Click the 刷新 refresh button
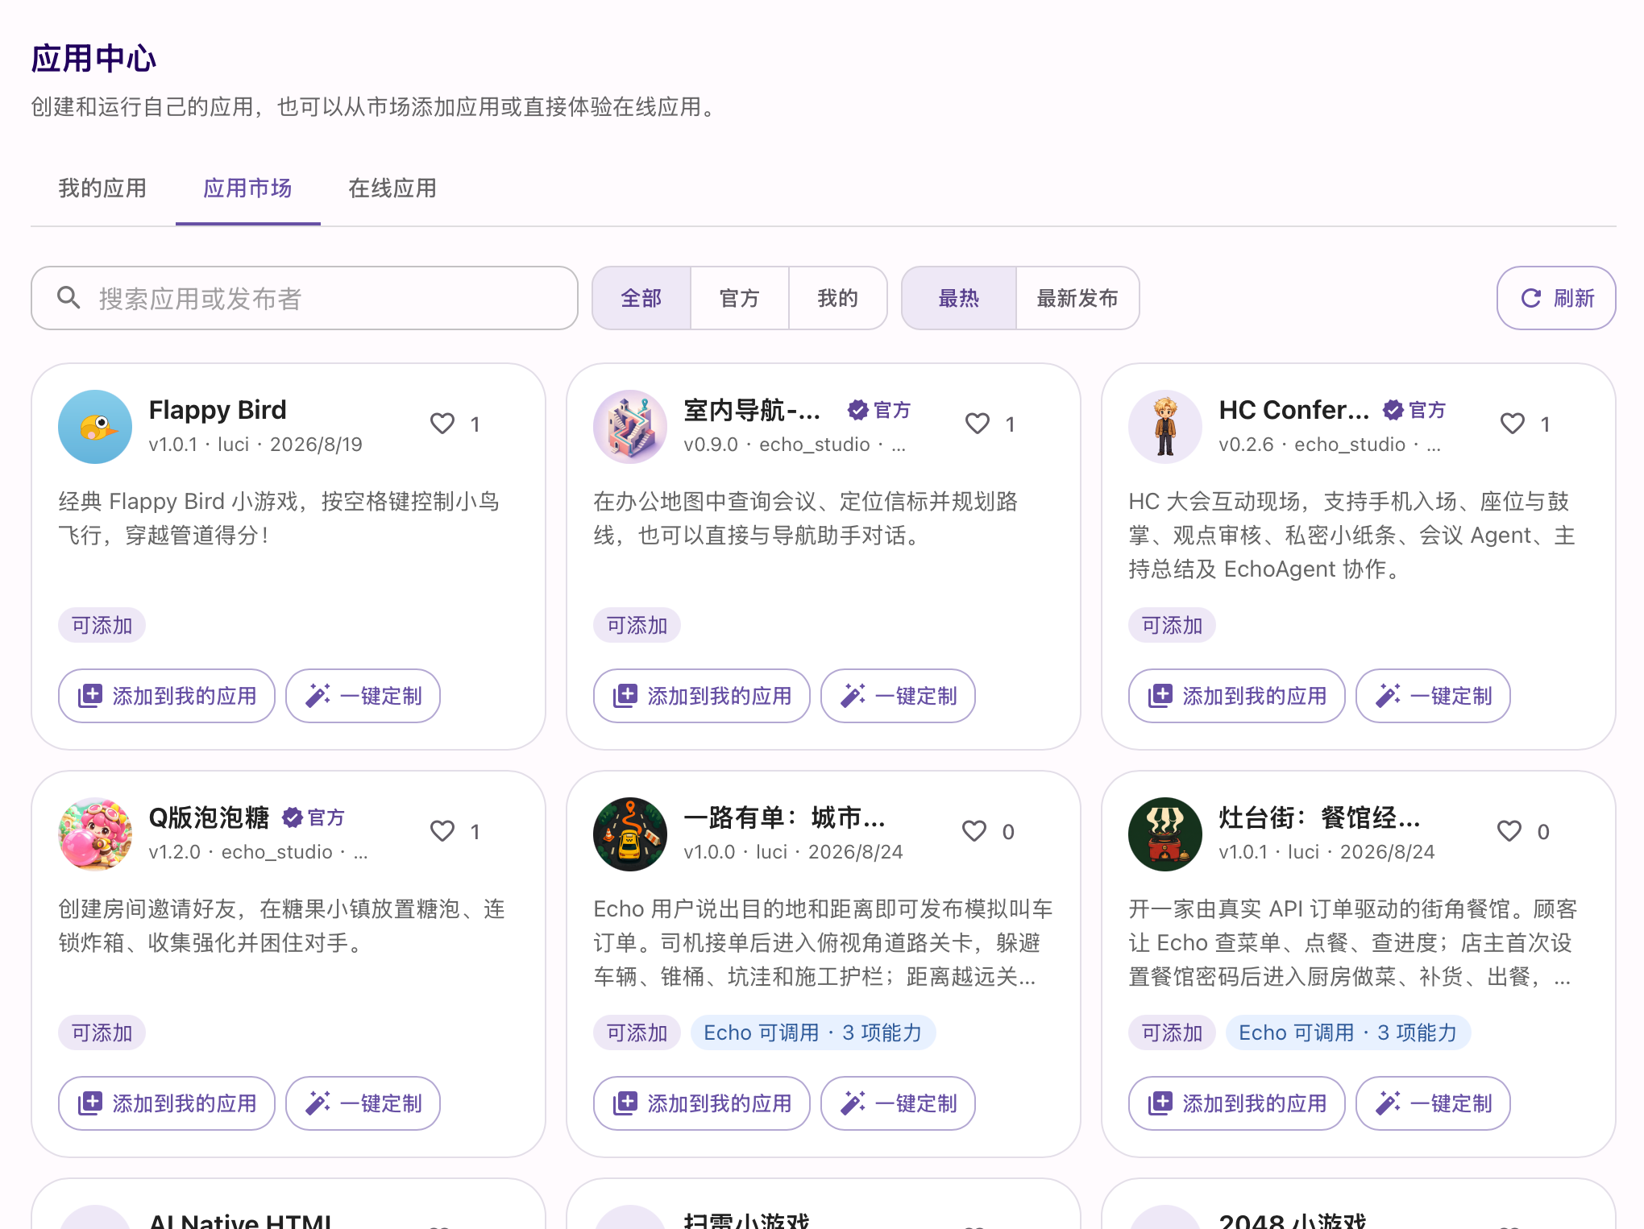The height and width of the screenshot is (1229, 1644). pos(1556,298)
